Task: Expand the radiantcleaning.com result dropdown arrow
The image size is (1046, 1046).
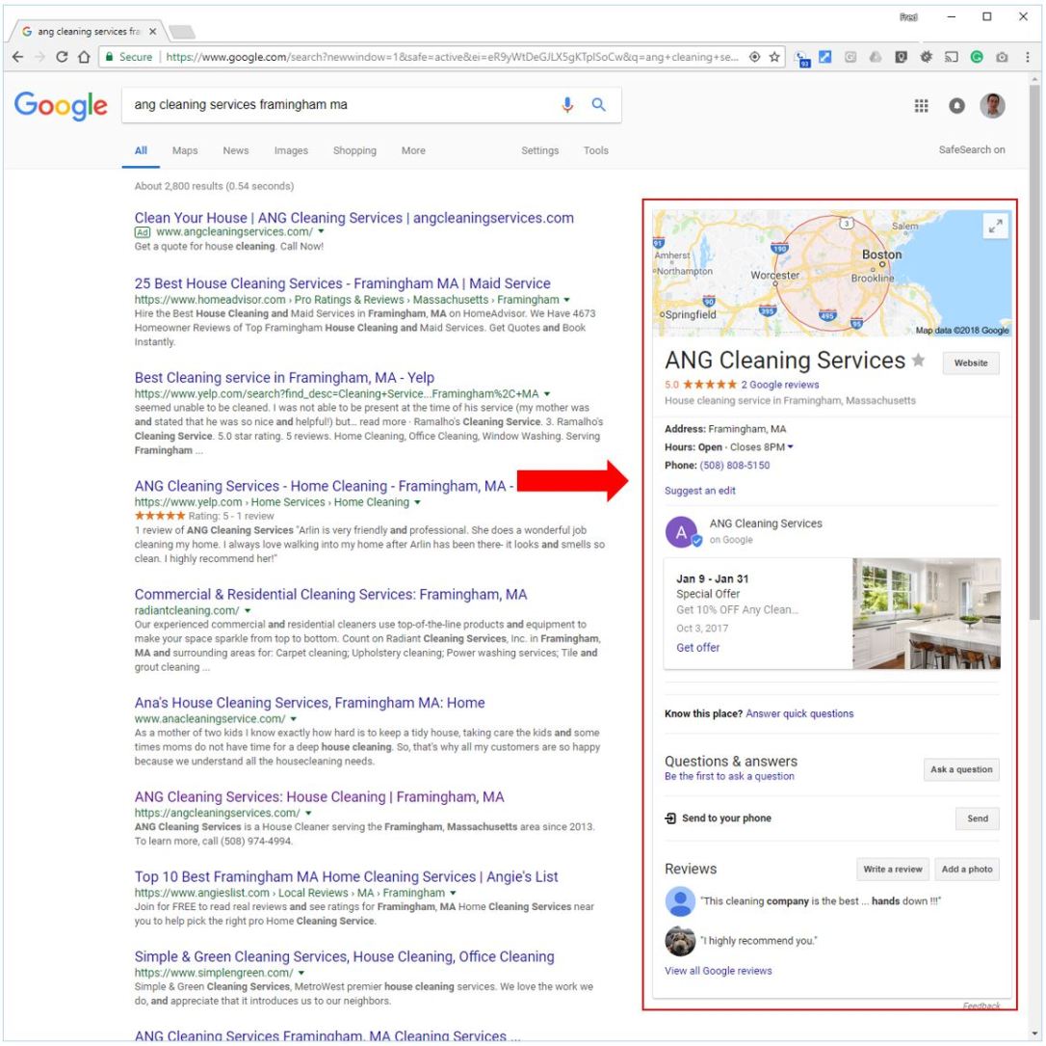Action: point(248,611)
